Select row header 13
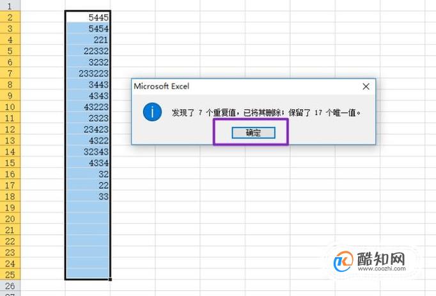The image size is (436, 296). [10, 140]
